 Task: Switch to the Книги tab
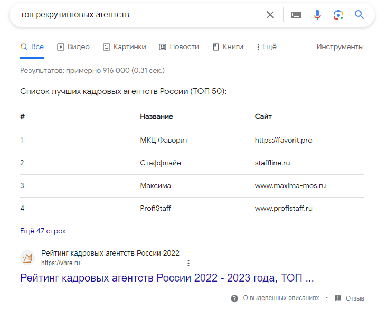pyautogui.click(x=228, y=47)
